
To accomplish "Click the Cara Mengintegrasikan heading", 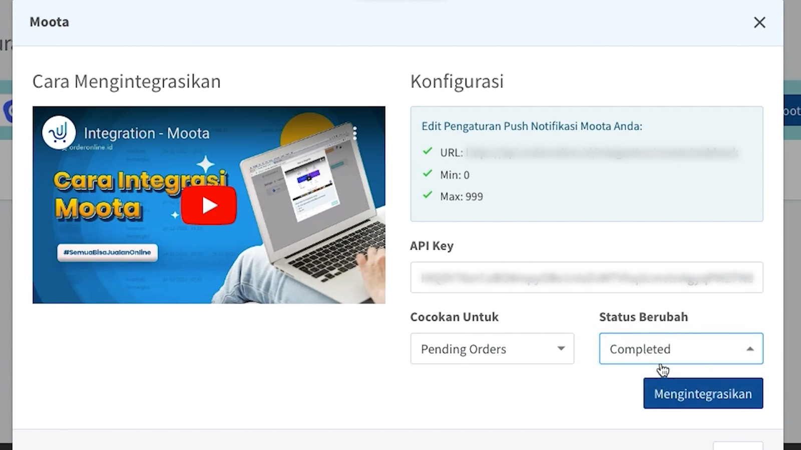I will 127,81.
